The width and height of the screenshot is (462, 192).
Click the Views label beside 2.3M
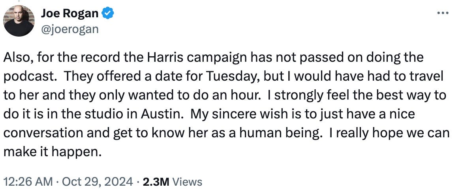[187, 182]
